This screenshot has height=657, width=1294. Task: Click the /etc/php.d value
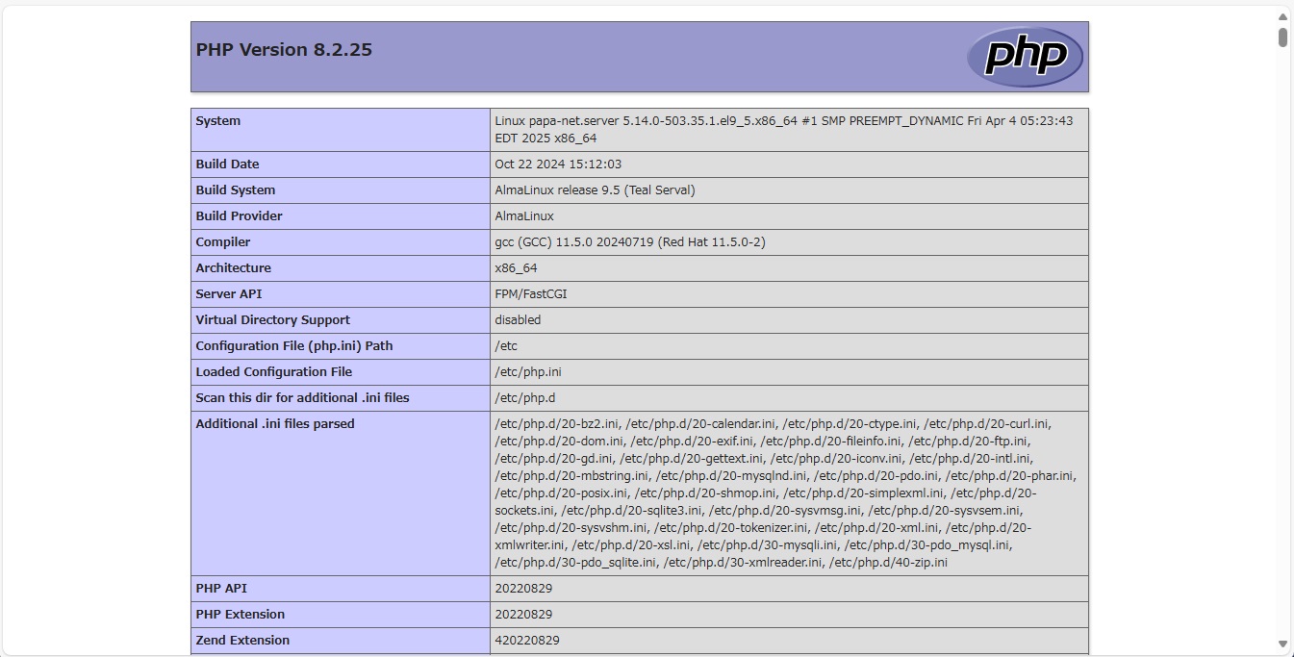(x=525, y=398)
